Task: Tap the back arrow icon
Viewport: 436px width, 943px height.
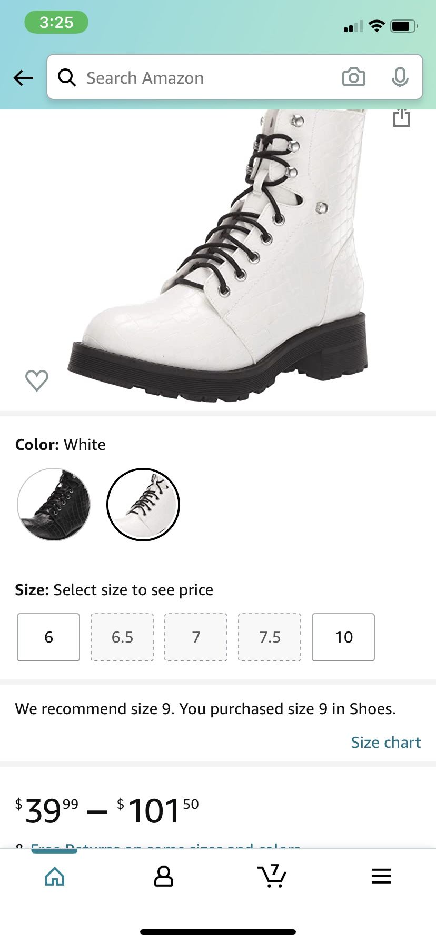Action: click(24, 78)
